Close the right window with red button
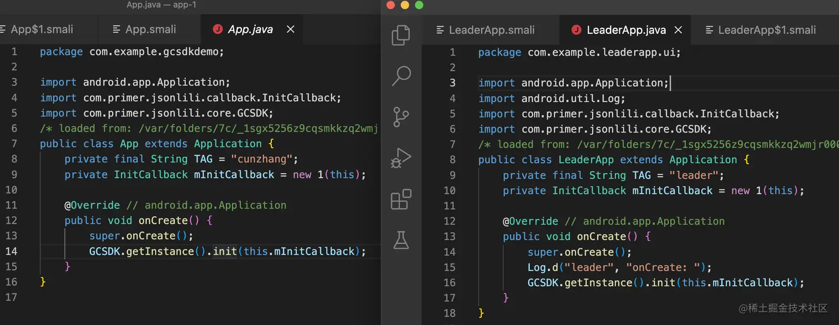The image size is (839, 325). point(390,5)
